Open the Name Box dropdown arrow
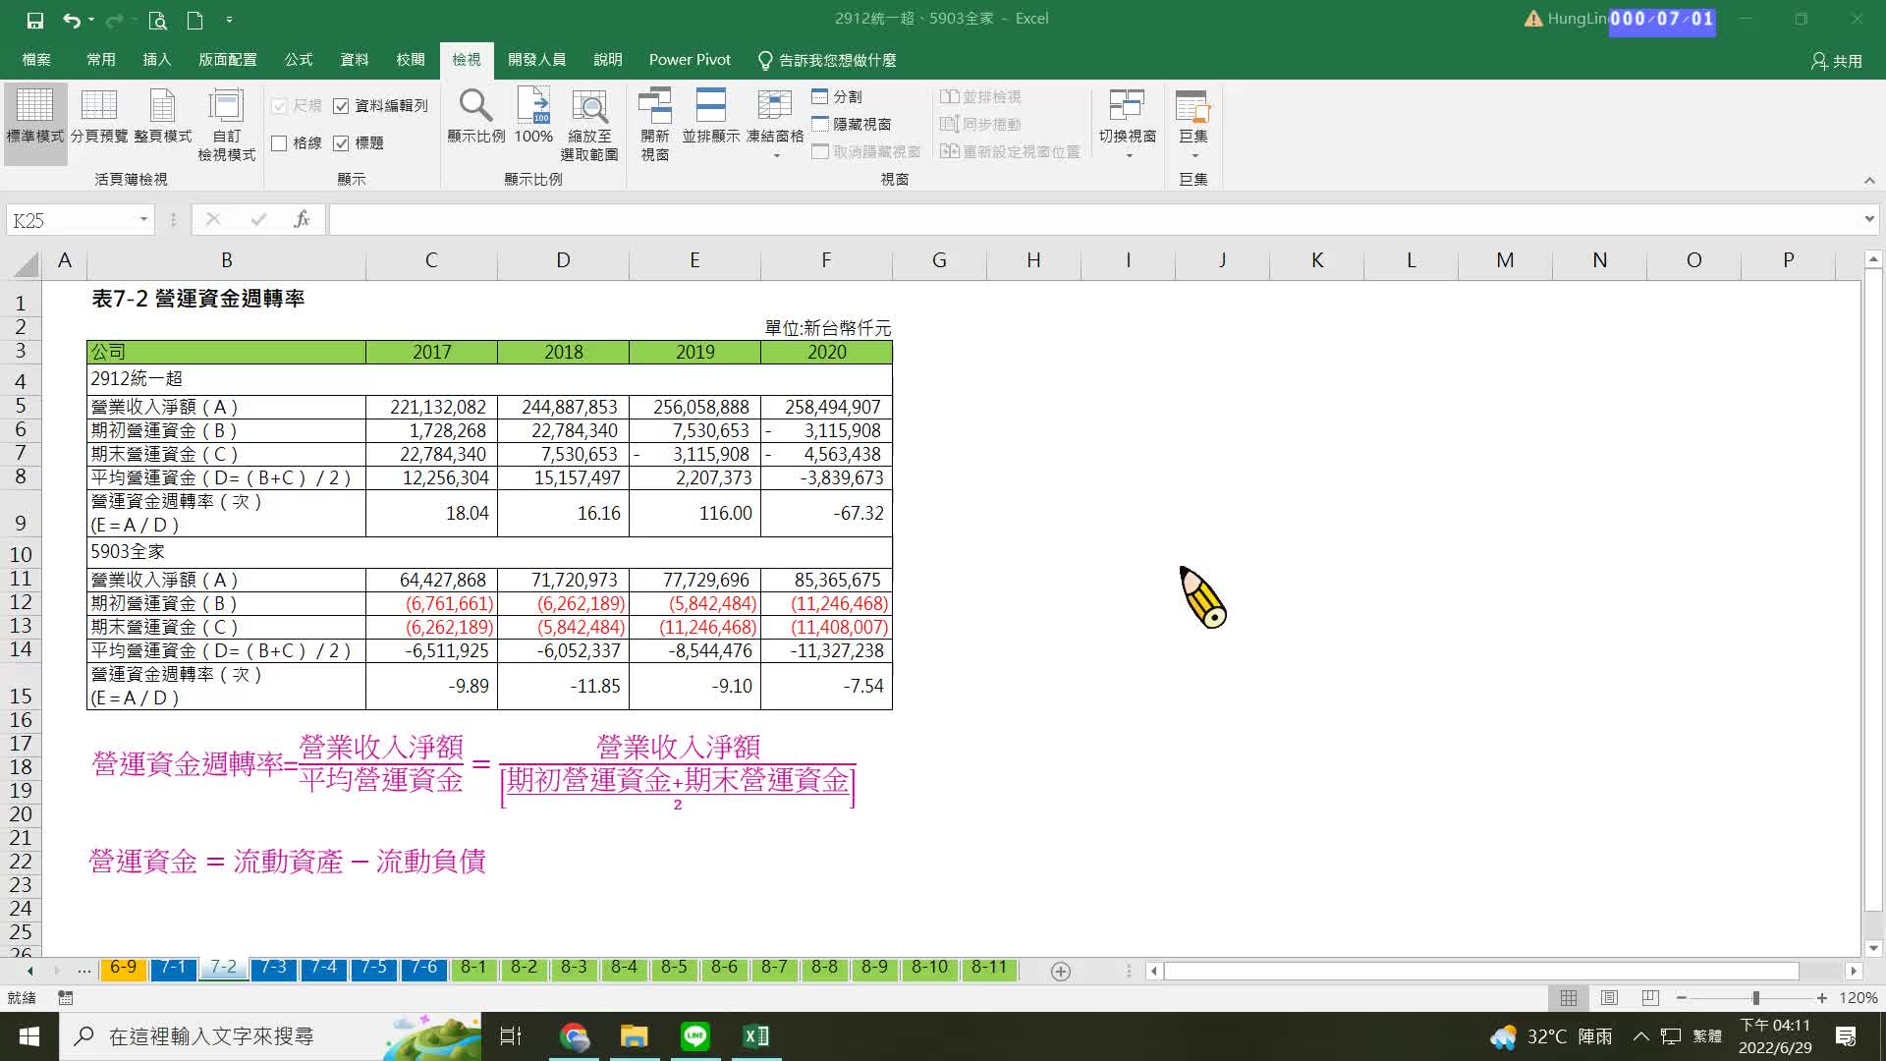This screenshot has width=1886, height=1061. 143,219
